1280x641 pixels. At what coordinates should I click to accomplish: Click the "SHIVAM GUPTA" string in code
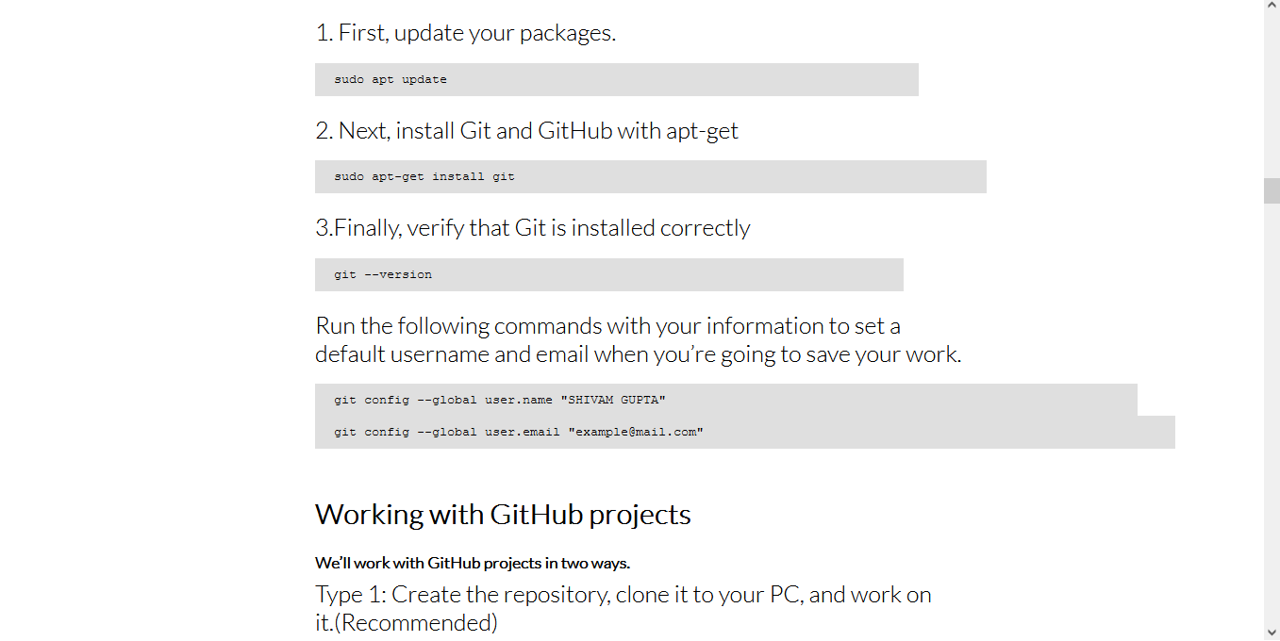(613, 400)
